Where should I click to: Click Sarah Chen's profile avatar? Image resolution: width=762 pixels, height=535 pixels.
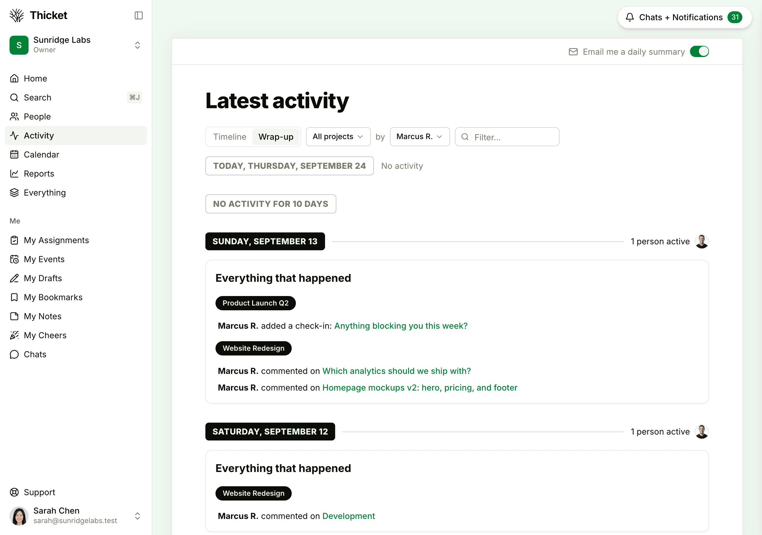click(x=19, y=516)
